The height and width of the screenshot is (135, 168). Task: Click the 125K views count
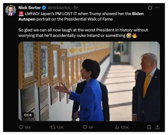124,127
